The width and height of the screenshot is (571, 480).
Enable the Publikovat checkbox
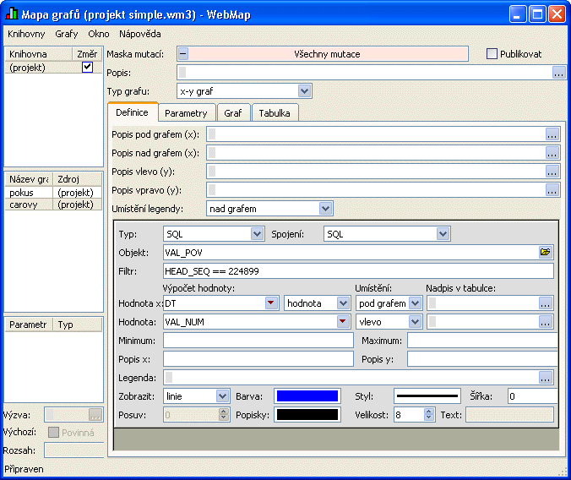pyautogui.click(x=492, y=54)
